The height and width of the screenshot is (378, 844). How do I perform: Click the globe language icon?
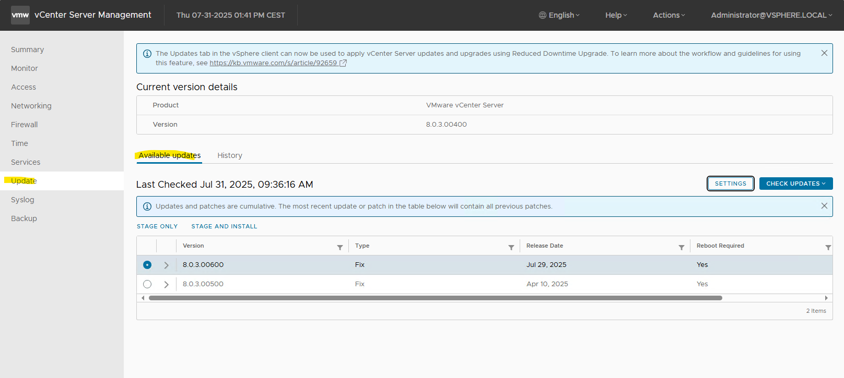(x=543, y=15)
